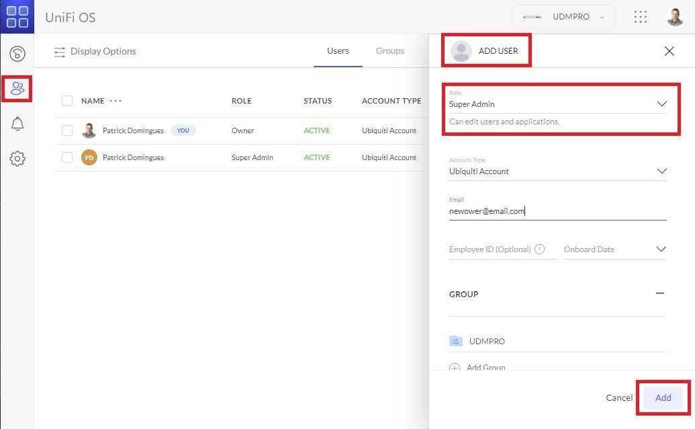Click the ACCOUNT TYPE column header

(391, 101)
